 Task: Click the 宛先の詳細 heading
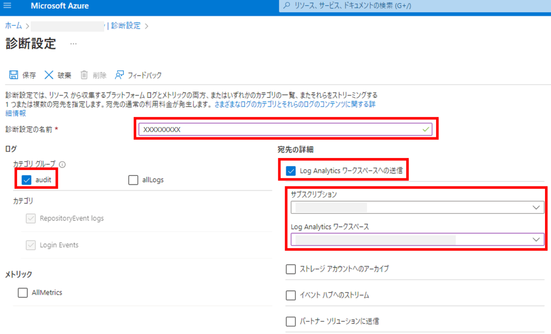[296, 150]
